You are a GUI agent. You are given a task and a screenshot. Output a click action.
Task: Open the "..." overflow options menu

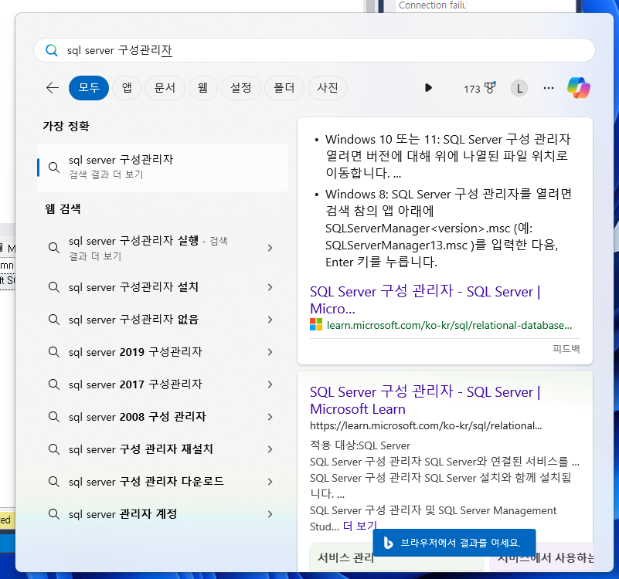coord(549,88)
